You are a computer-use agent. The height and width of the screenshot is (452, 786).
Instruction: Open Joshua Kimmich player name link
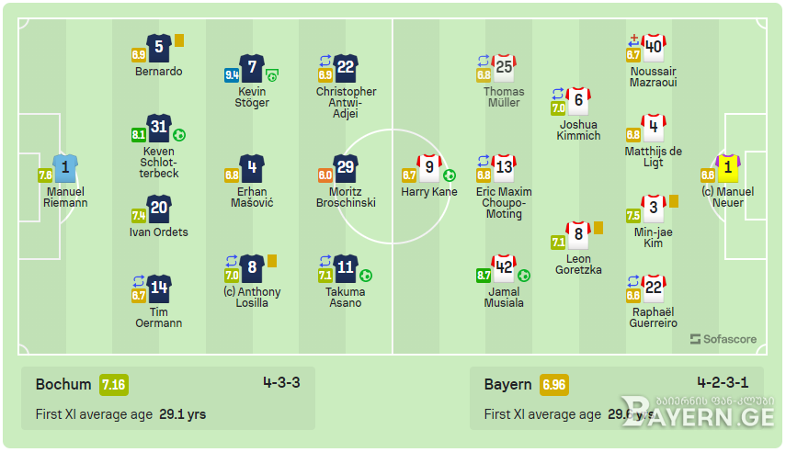pyautogui.click(x=578, y=130)
